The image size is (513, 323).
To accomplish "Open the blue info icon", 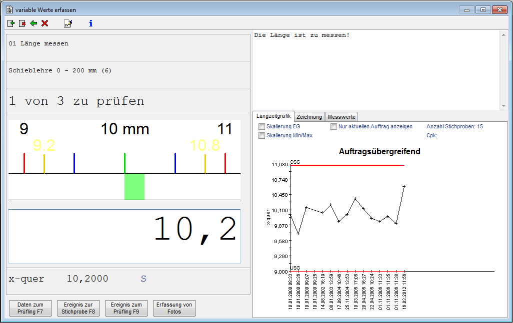I will coord(90,23).
